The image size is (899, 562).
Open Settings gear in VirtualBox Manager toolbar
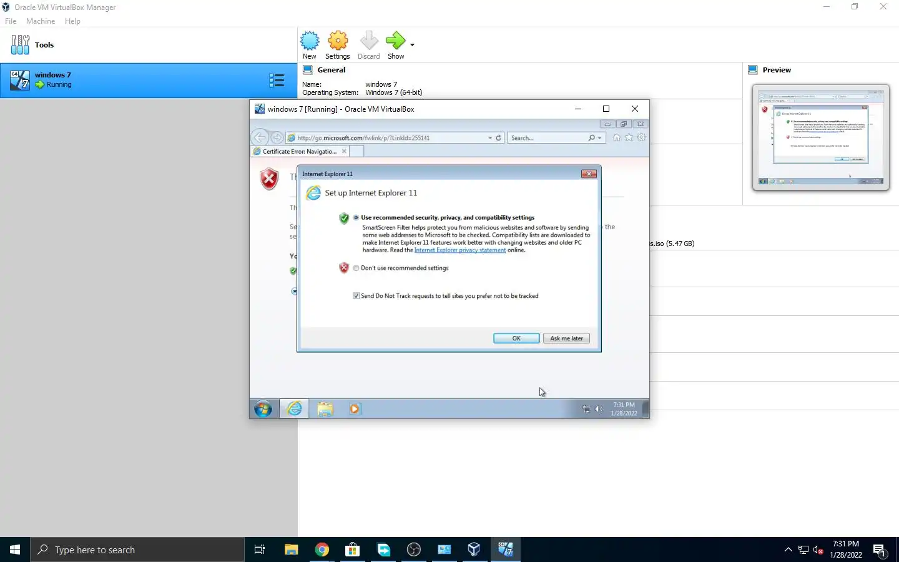point(338,41)
